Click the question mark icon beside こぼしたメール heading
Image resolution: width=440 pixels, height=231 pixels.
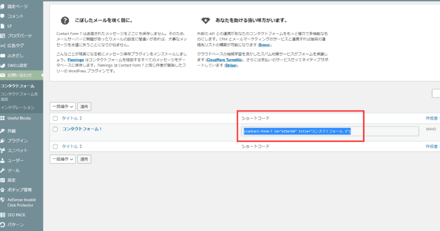pos(65,21)
